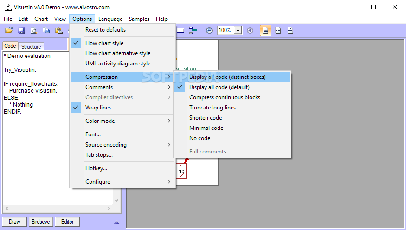Screen dimensions: 406x230
Task: Click the '* Demo evaluation' code line
Action: [27, 56]
